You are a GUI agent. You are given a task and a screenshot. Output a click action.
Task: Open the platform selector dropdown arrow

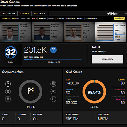pyautogui.click(x=126, y=14)
